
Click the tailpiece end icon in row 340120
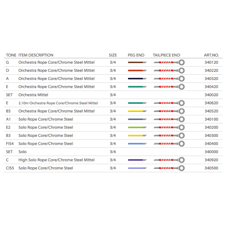[x=169, y=62]
